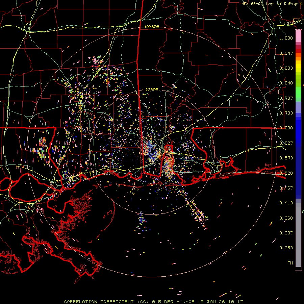Screen dimensions: 304x304
Task: Click the DCC label above the color scale
Action: tap(297, 20)
